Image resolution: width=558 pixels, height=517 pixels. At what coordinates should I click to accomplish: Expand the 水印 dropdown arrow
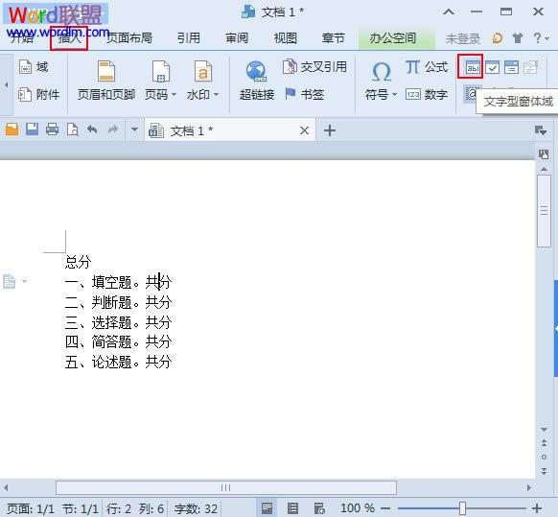pyautogui.click(x=217, y=95)
